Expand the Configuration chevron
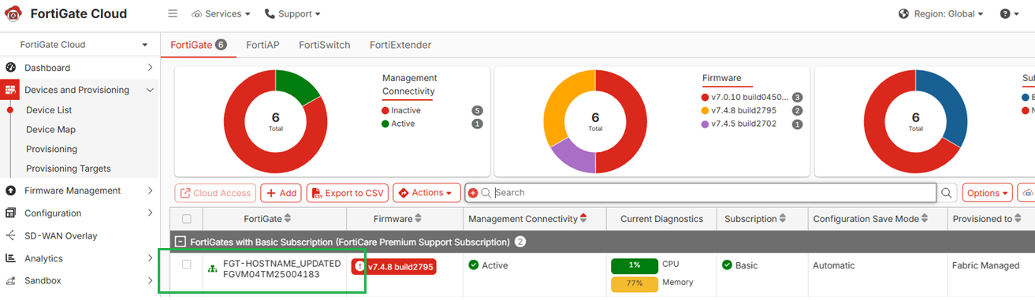1035x300 pixels. click(150, 213)
